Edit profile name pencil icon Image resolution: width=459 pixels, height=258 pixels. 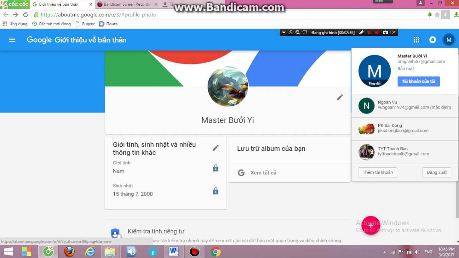click(340, 97)
